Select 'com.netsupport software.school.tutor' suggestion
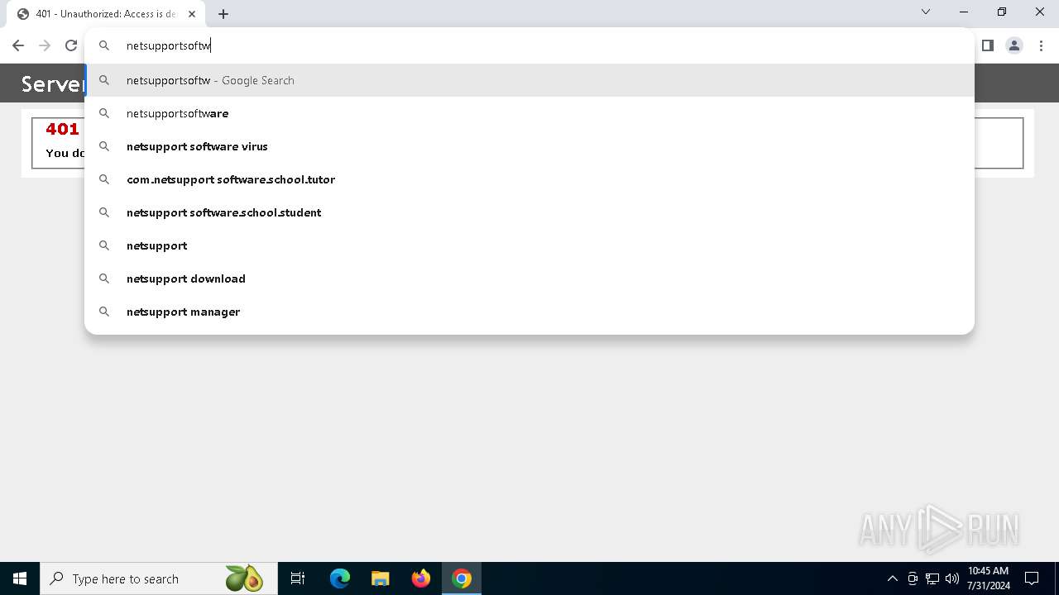 [x=529, y=179]
